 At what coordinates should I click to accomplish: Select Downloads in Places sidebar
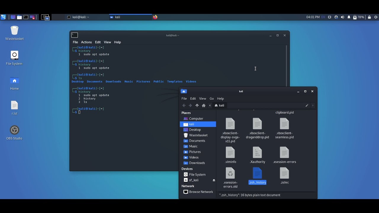click(197, 163)
